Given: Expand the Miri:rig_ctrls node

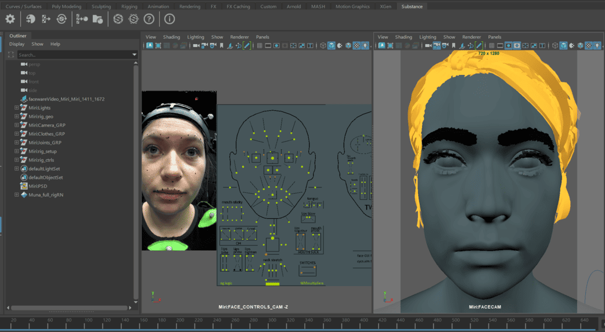Looking at the screenshot, I should click(16, 160).
